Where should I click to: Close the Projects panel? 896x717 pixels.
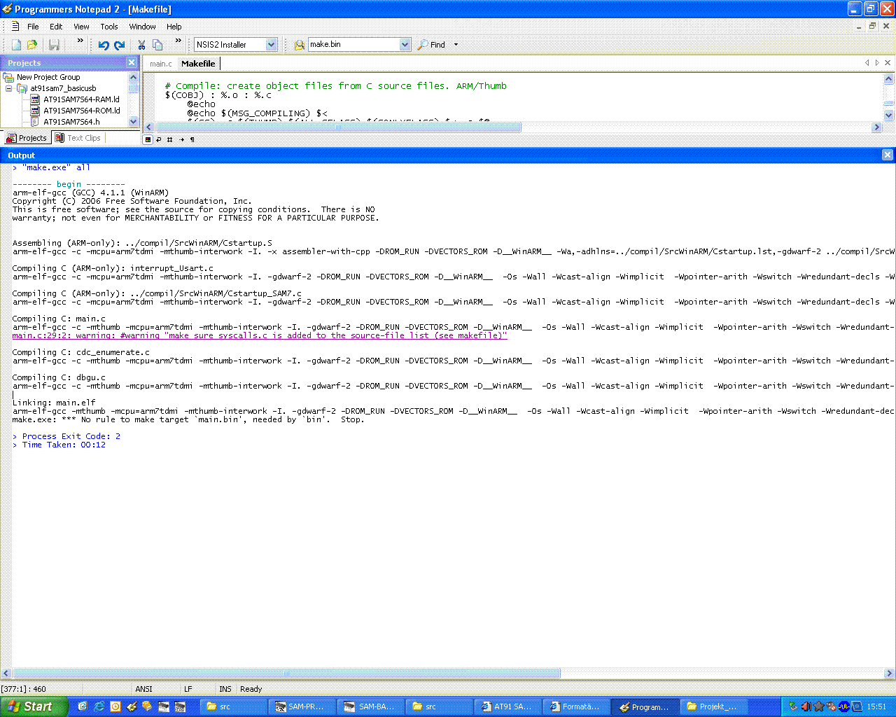pos(132,62)
